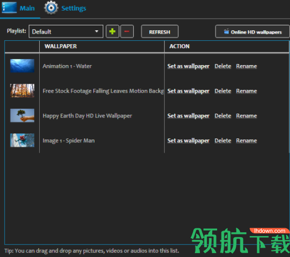The width and height of the screenshot is (290, 257).
Task: Delete Animation 1 - Water
Action: 223,66
